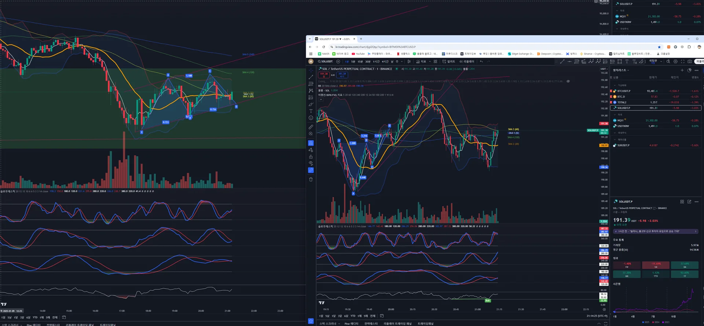The height and width of the screenshot is (326, 704).
Task: Open the go-to-date calendar icon
Action: (x=382, y=316)
